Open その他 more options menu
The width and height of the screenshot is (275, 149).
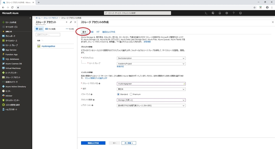click(70, 29)
